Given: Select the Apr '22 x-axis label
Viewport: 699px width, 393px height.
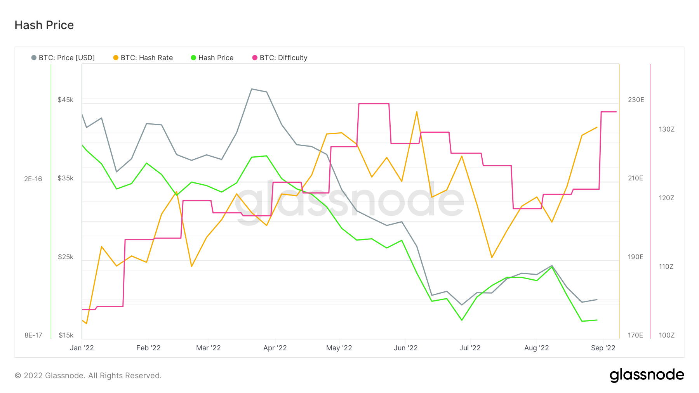Looking at the screenshot, I should (275, 348).
